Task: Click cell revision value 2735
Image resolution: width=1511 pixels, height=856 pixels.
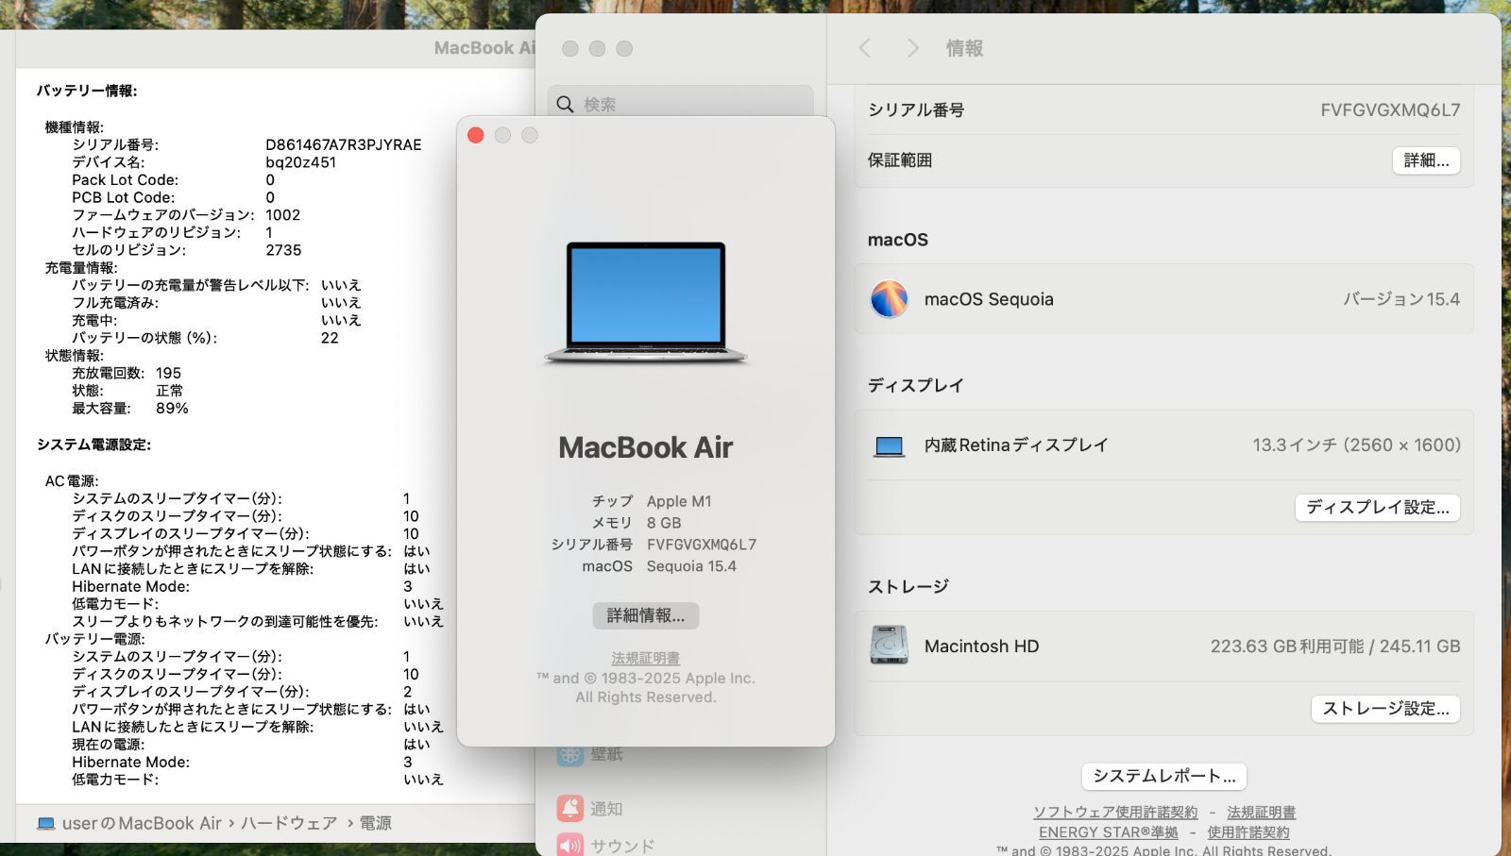Action: coord(283,250)
